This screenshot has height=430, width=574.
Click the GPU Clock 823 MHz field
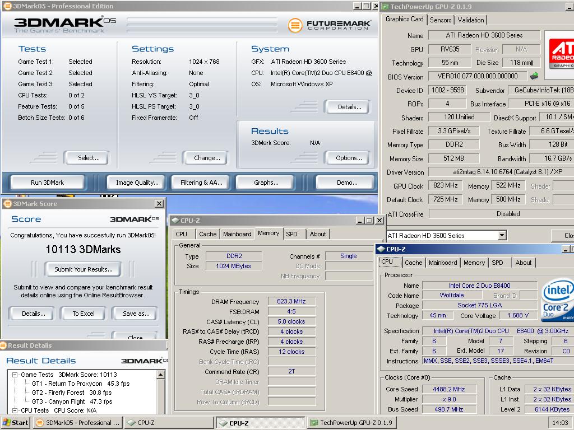[x=445, y=185]
